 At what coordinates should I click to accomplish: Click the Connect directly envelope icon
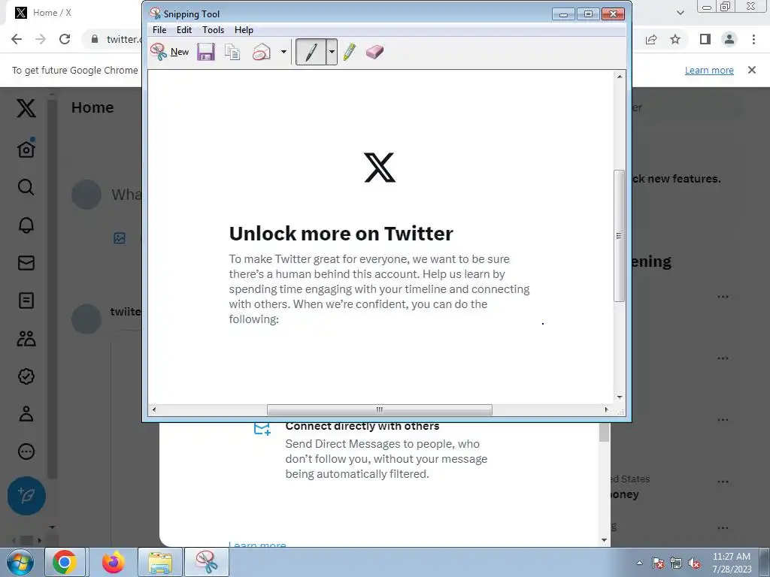point(262,428)
